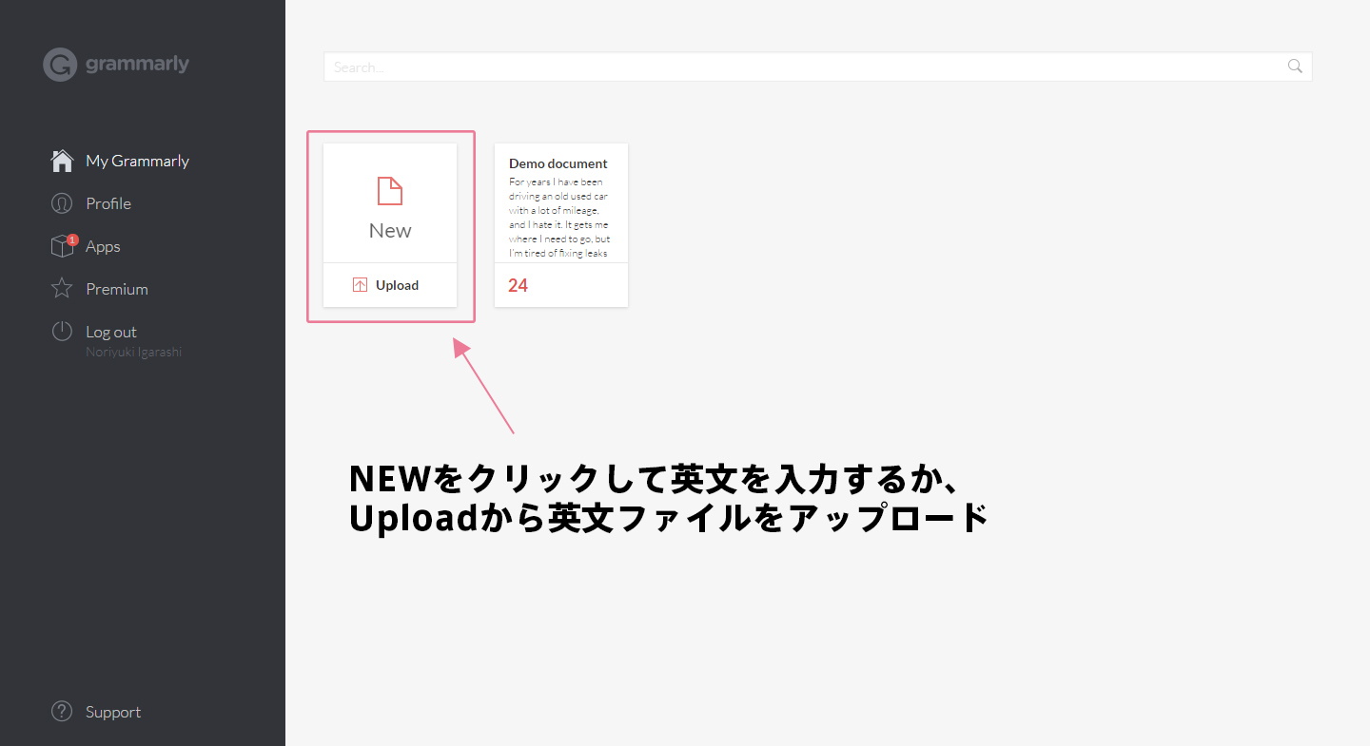
Task: Click the upload arrow icon
Action: coord(360,285)
